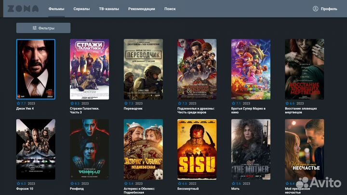Click the star rating icon under Мать
Screen dimensions: 347x195
(x=233, y=183)
